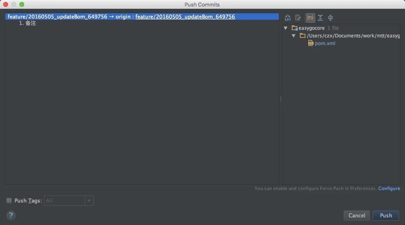
Task: Click the splitter handle between panels
Action: 280,99
